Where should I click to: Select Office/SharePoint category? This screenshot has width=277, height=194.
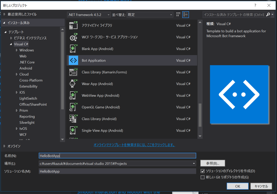point(33,104)
